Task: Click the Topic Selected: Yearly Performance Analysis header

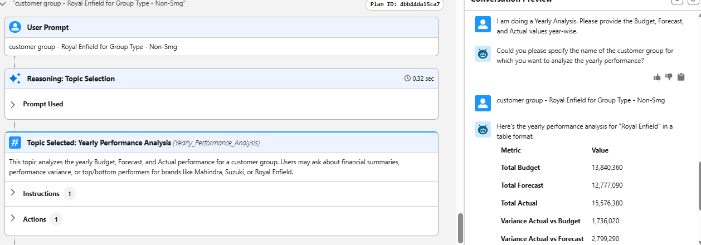Action: (99, 143)
